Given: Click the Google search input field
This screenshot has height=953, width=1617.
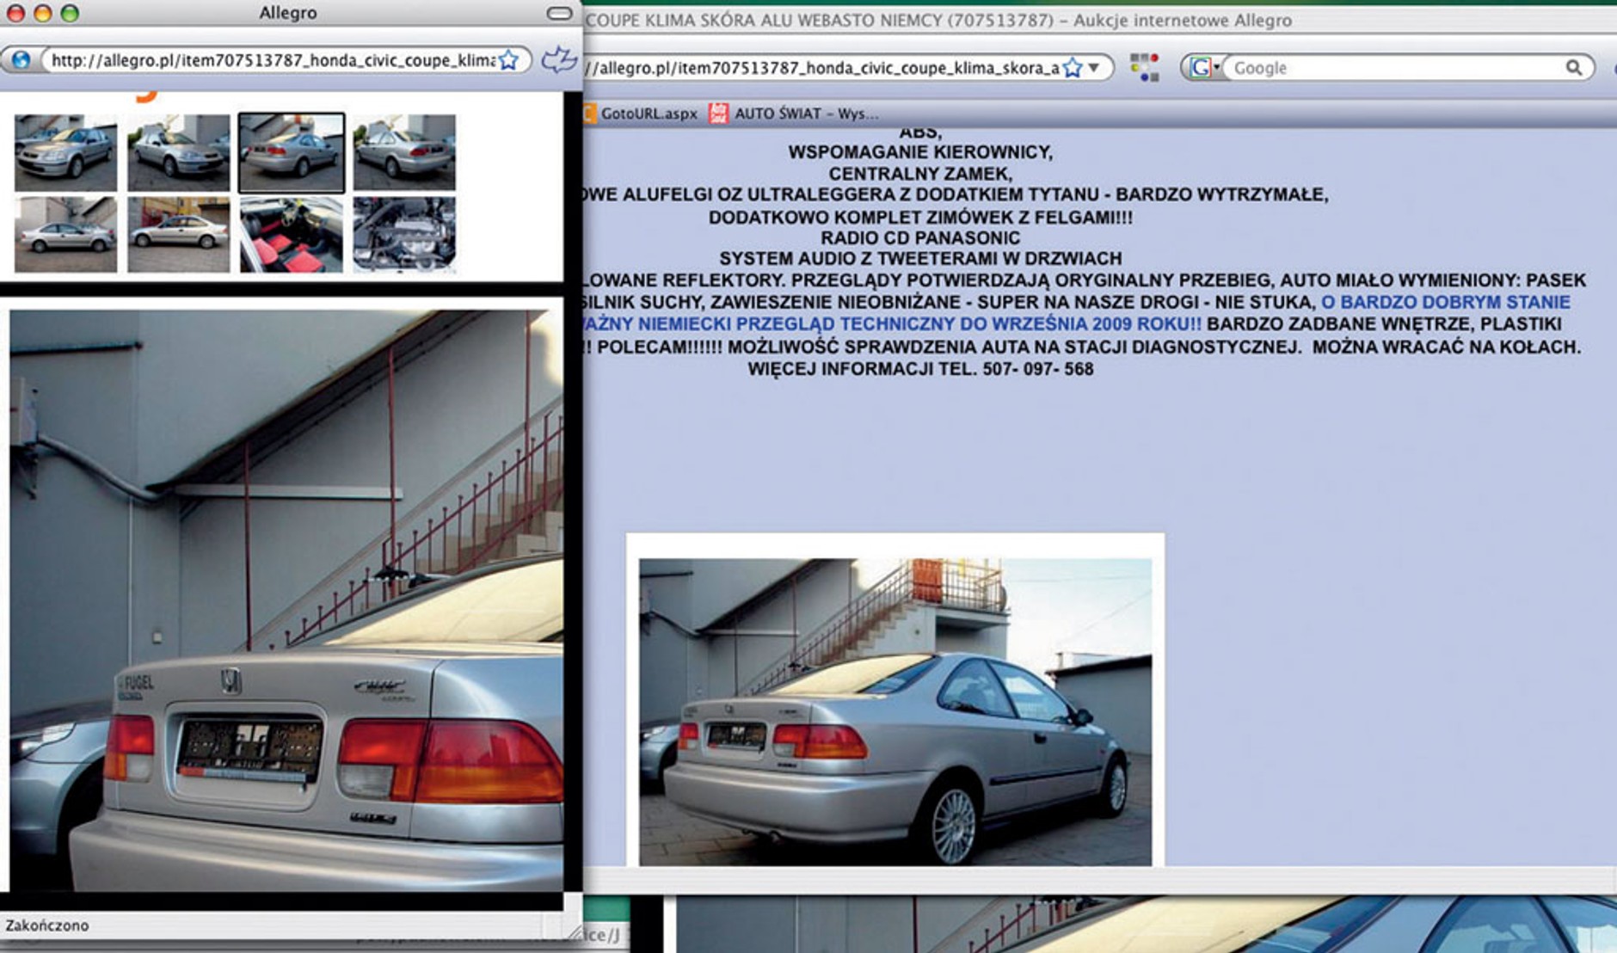Looking at the screenshot, I should [1393, 68].
